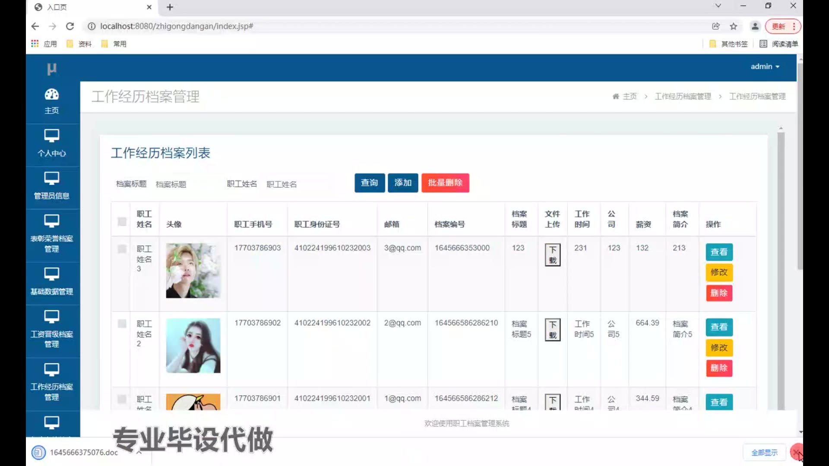This screenshot has height=466, width=829.
Task: Open the 常用 bookmark folder
Action: 114,44
